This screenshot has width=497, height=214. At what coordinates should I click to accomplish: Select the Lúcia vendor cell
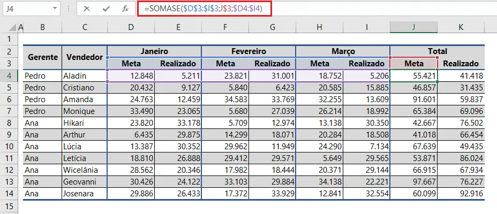(85, 147)
